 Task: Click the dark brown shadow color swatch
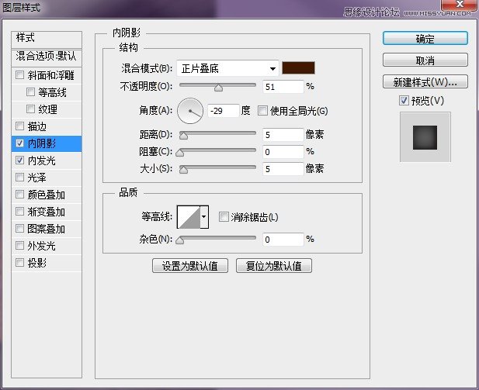click(x=298, y=67)
